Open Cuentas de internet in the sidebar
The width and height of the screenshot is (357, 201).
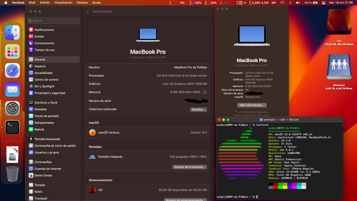click(x=53, y=169)
